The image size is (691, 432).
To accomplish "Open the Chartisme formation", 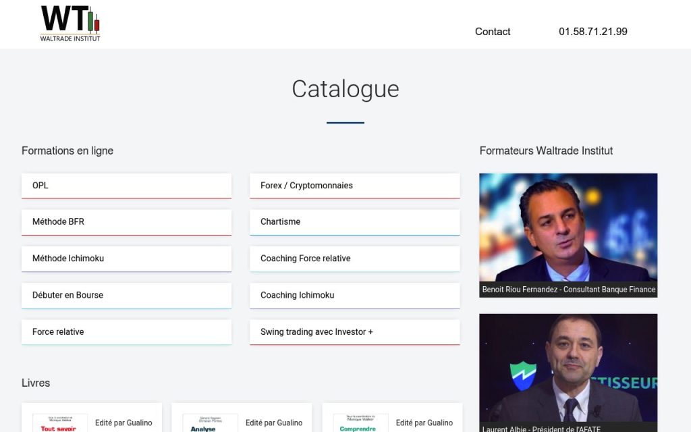I will coord(355,222).
